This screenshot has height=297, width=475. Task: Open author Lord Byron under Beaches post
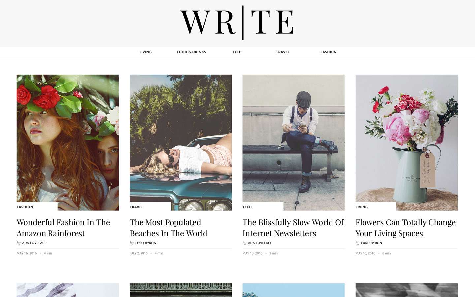point(146,243)
